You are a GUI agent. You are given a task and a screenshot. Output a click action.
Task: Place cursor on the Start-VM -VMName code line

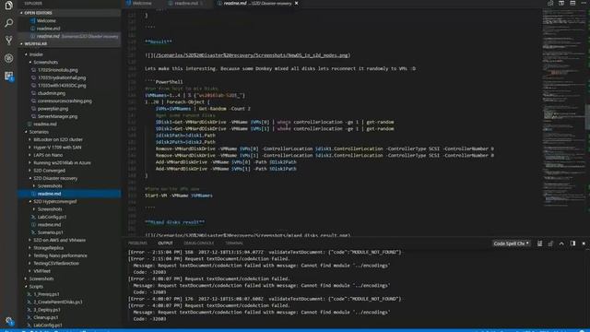point(179,196)
